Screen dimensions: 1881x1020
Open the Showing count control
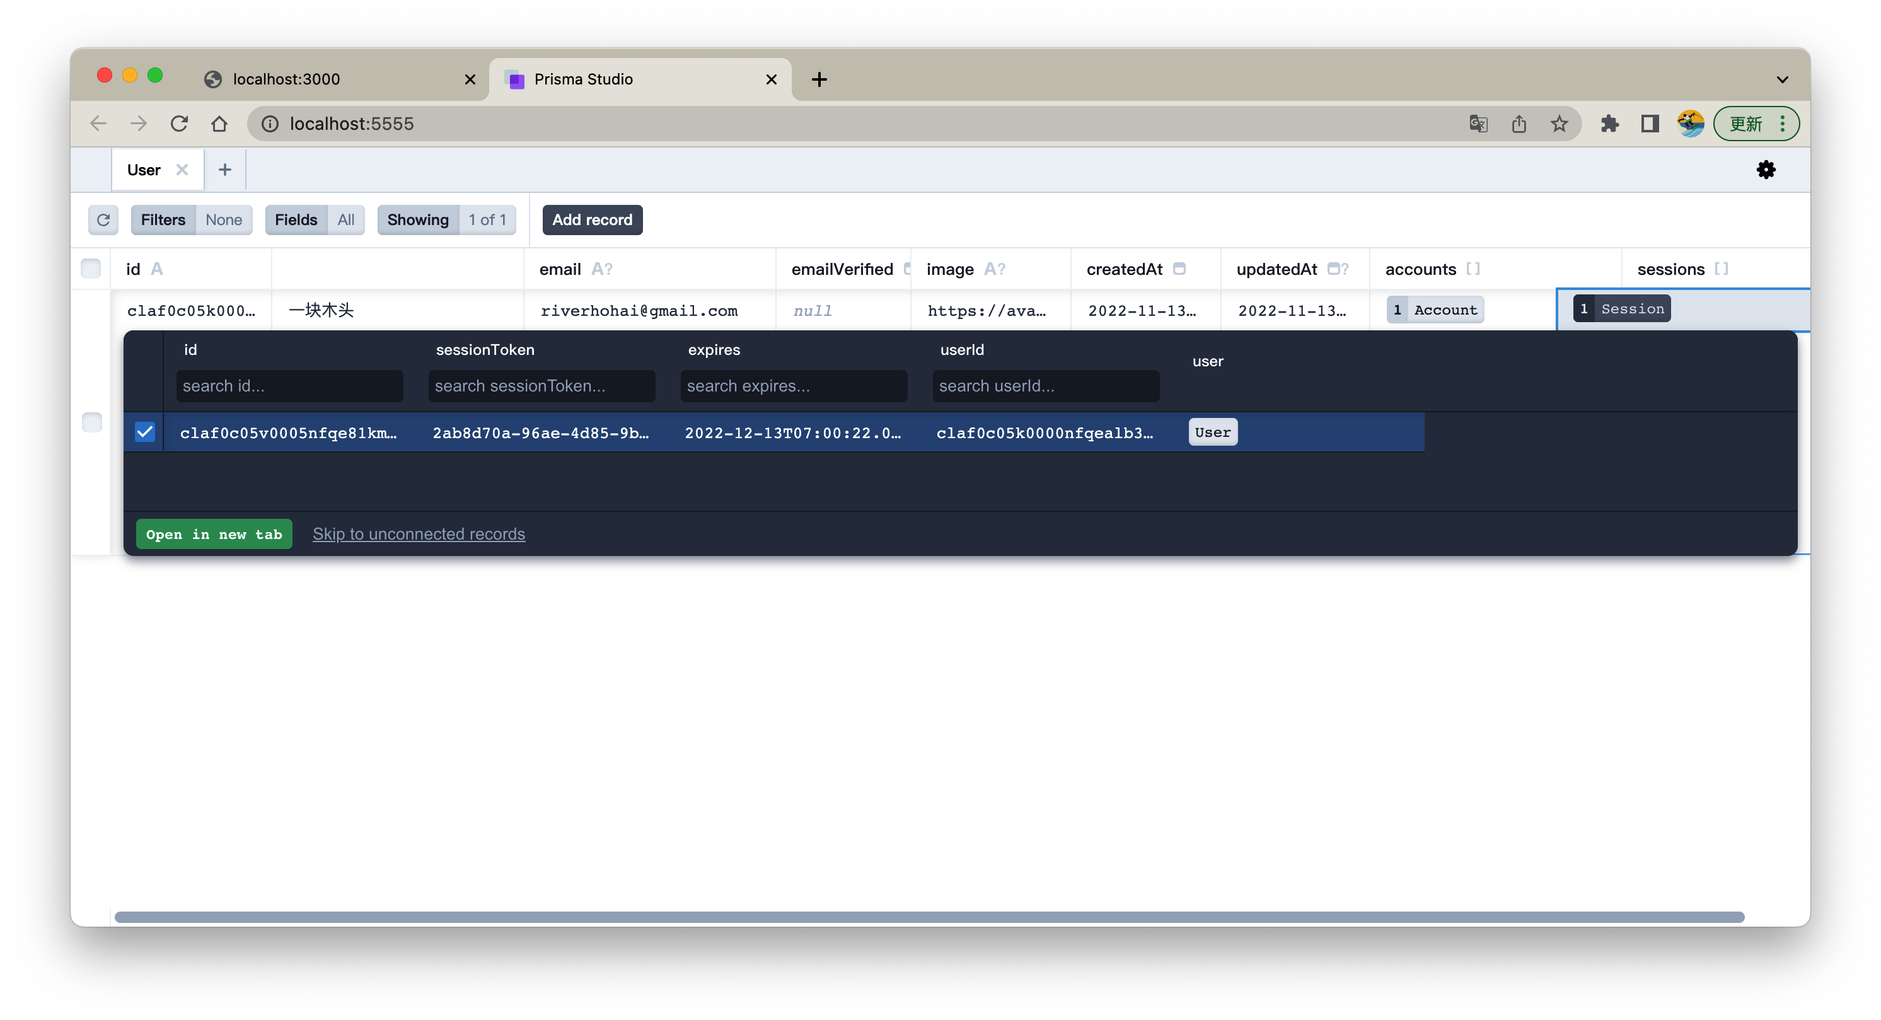click(447, 220)
